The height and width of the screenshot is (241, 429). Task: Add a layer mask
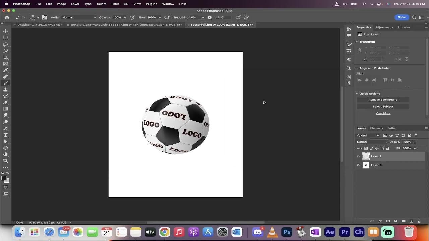(x=388, y=221)
